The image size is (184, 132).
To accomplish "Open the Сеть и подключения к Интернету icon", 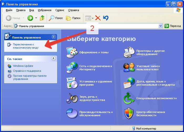I will tap(72, 67).
